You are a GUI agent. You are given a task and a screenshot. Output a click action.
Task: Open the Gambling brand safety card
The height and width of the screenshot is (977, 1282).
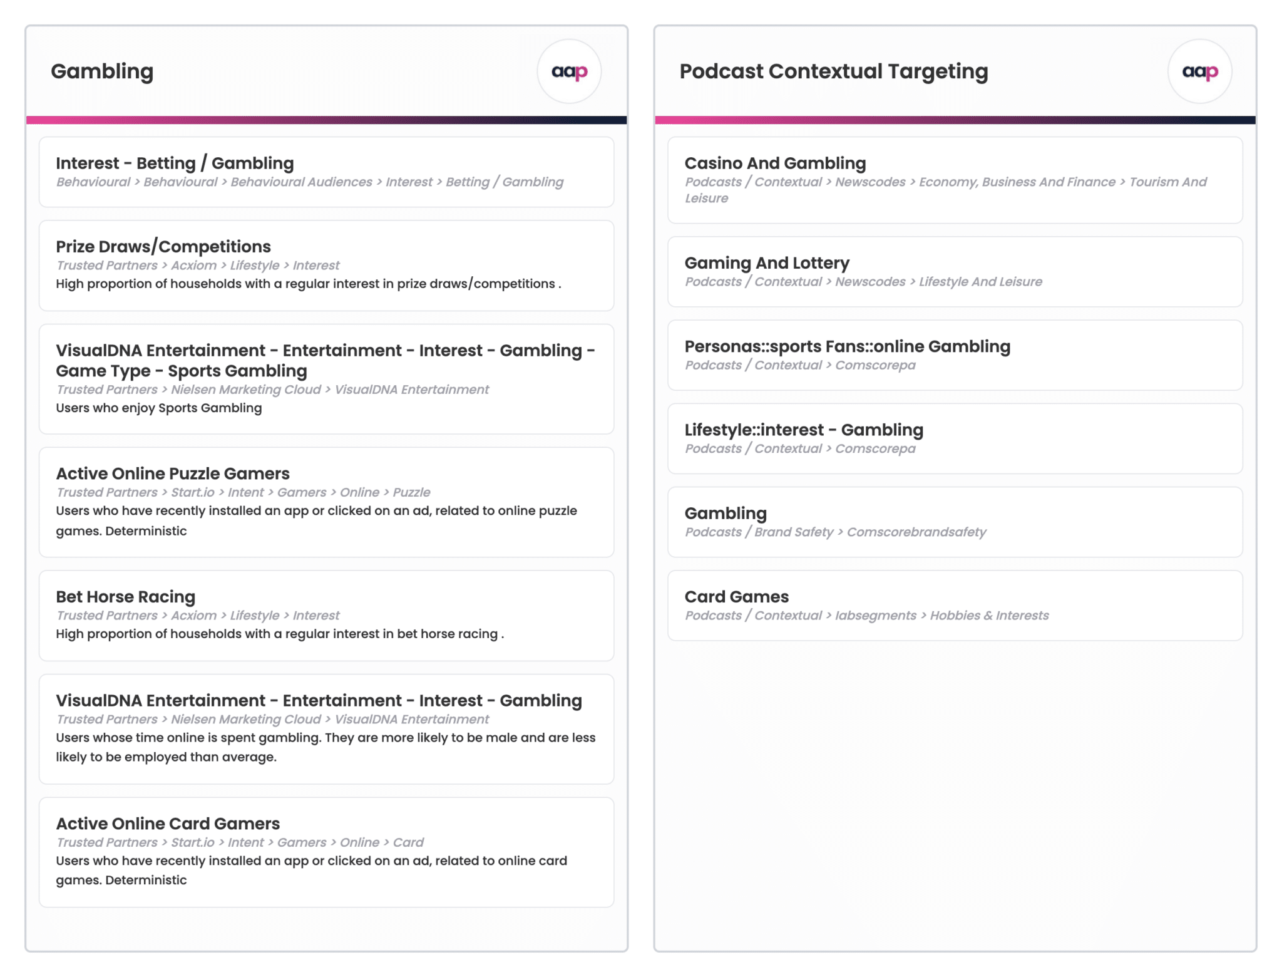click(955, 522)
